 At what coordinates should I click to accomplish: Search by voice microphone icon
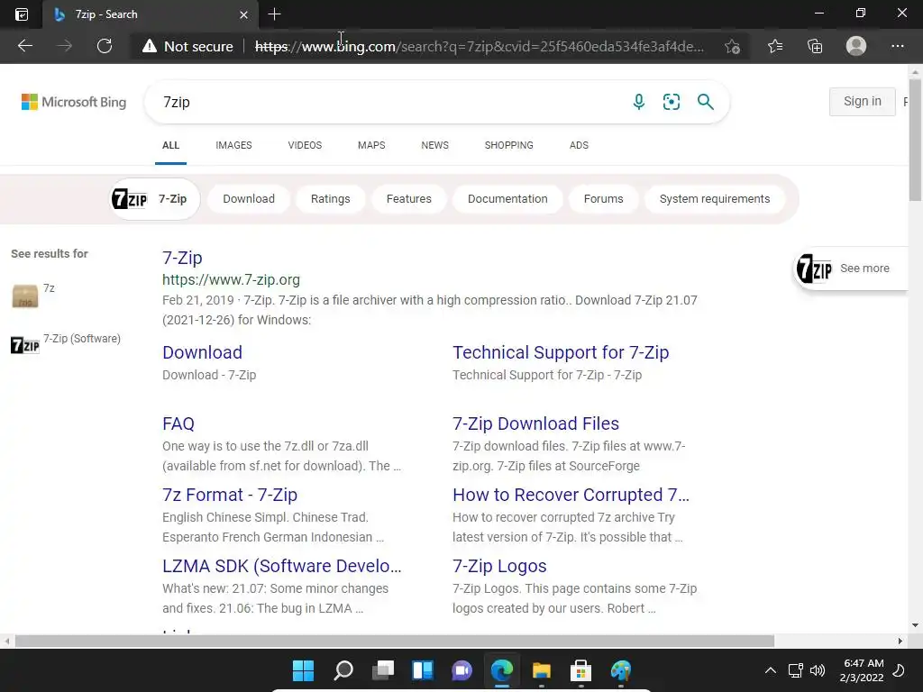point(639,102)
